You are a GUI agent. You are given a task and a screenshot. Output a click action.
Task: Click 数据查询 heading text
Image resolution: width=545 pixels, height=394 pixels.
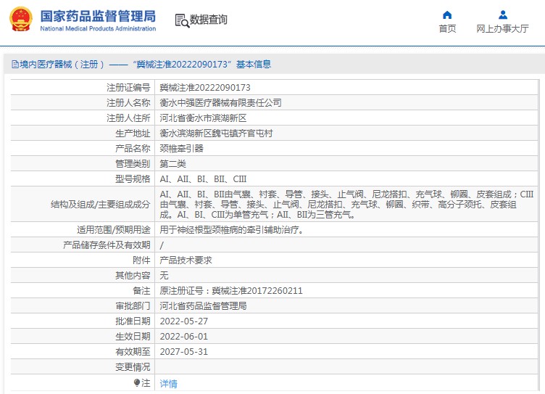click(209, 20)
